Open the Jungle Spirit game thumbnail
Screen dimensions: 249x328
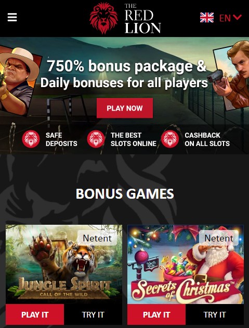[x=64, y=264]
